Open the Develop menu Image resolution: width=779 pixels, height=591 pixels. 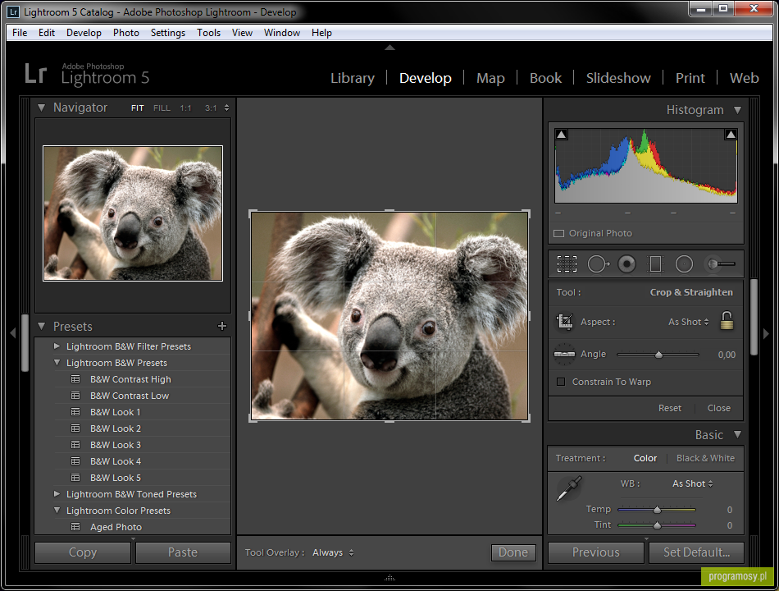coord(84,33)
